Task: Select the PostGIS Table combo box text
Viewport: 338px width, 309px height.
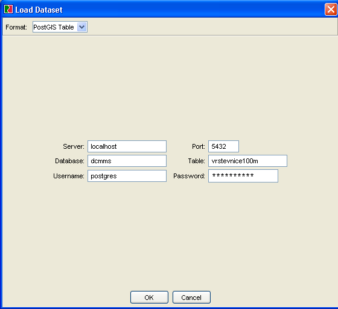Action: click(54, 27)
